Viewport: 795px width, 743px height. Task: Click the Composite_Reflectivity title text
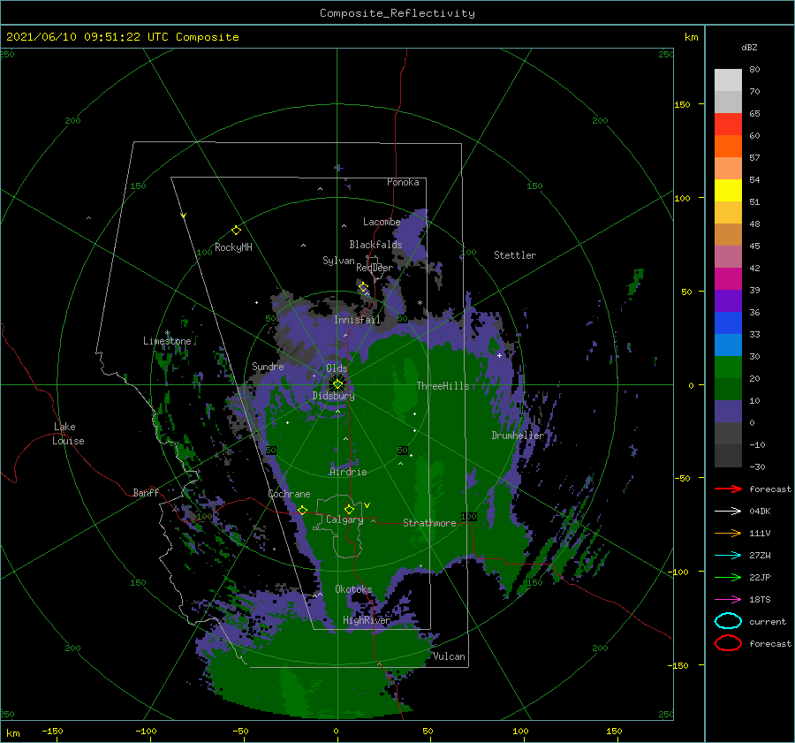(397, 13)
